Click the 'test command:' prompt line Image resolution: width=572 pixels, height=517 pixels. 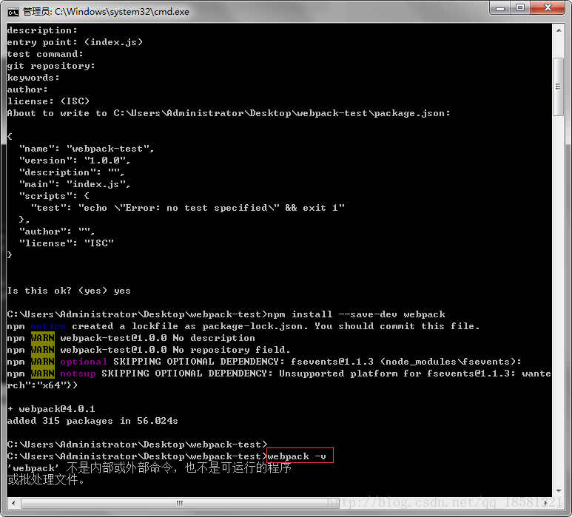click(45, 54)
